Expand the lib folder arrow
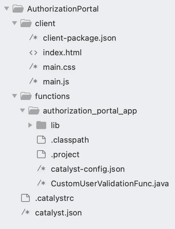 click(x=30, y=125)
